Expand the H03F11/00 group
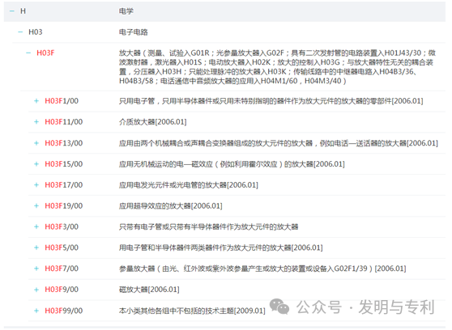452x330 pixels. coord(36,122)
